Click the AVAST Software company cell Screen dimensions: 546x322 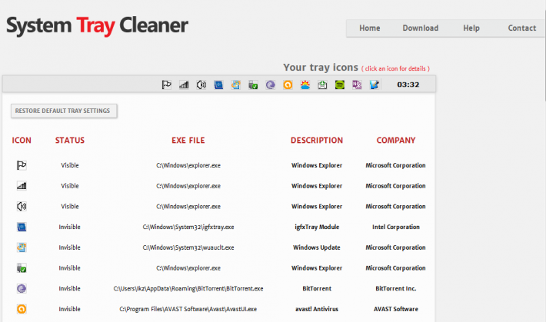[396, 309]
